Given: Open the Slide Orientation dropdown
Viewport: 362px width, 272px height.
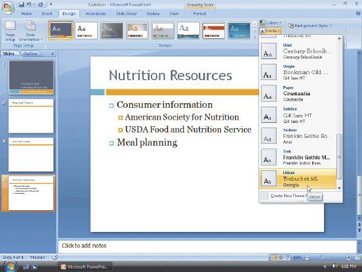Looking at the screenshot, I should tap(31, 31).
